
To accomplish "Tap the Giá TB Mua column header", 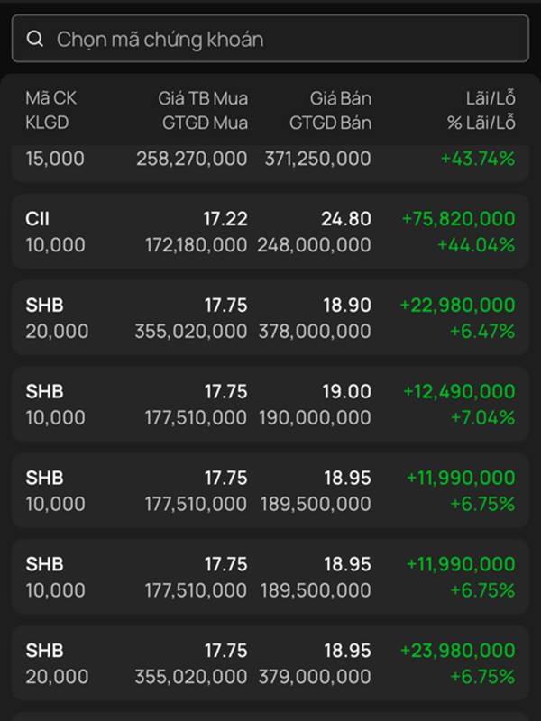I will pyautogui.click(x=203, y=98).
